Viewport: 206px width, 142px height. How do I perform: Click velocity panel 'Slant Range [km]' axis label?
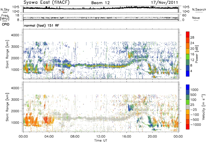coord(7,107)
